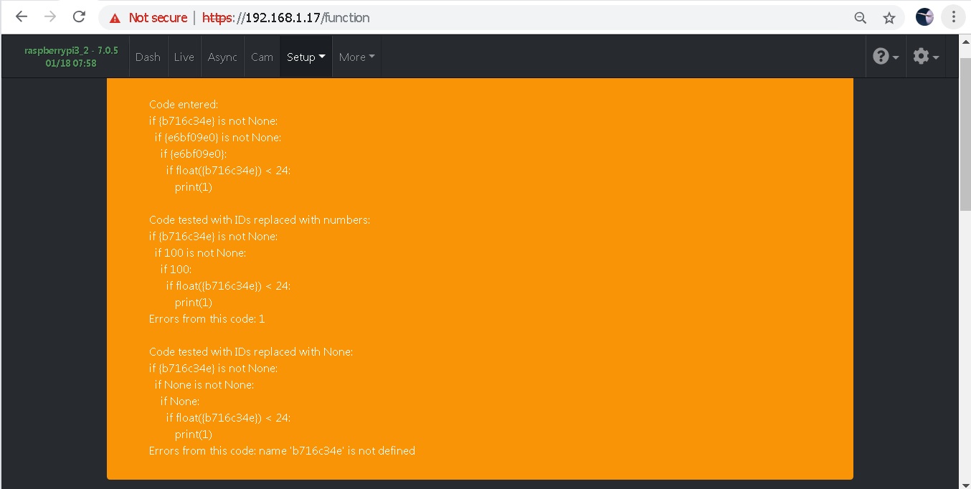Open the Chrome profile avatar

(x=924, y=17)
